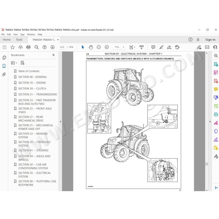
Task: Open More Tools wrench icon
Action: 216,156
